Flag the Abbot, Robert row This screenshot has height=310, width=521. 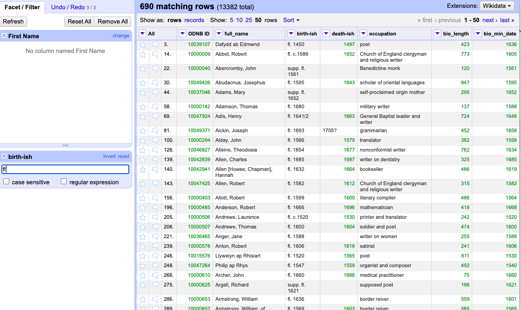(x=155, y=54)
